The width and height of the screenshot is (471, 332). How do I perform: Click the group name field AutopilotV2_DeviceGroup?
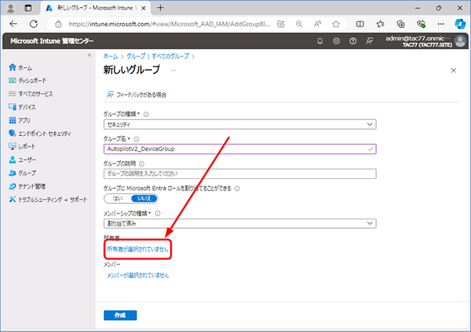[240, 149]
